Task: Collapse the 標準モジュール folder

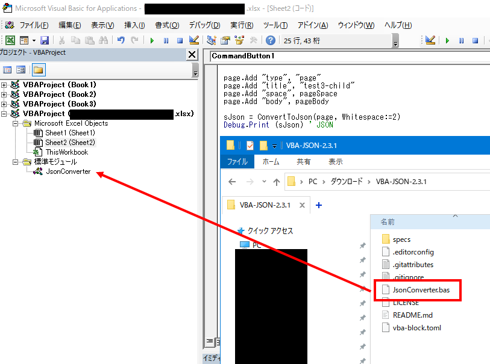Action: (x=15, y=162)
